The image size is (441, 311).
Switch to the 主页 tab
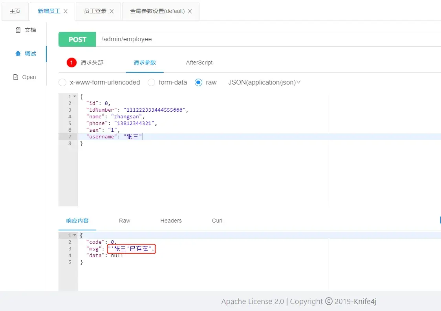click(15, 11)
